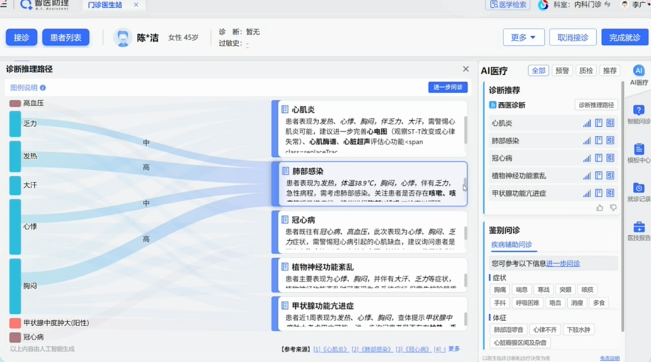This screenshot has width=651, height=362.
Task: Open 就诊记录 folder icon
Action: [638, 188]
